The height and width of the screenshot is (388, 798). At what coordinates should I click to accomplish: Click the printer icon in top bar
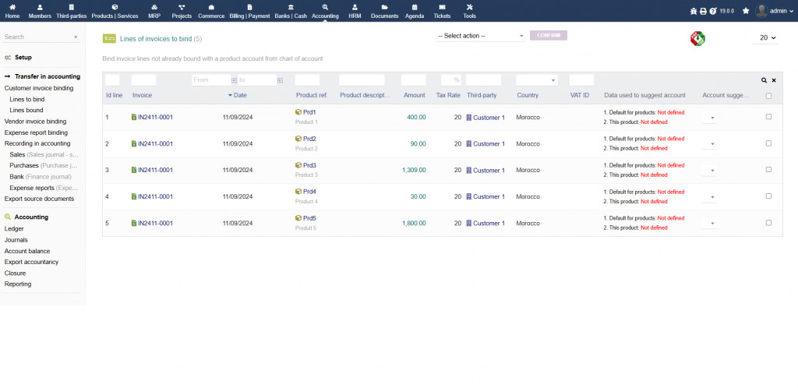click(x=703, y=12)
